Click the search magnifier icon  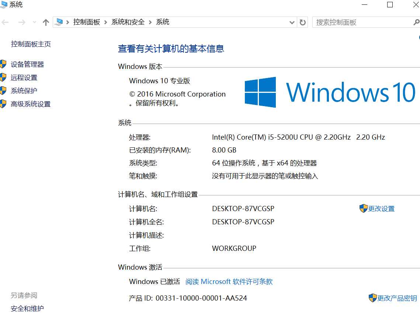click(416, 22)
